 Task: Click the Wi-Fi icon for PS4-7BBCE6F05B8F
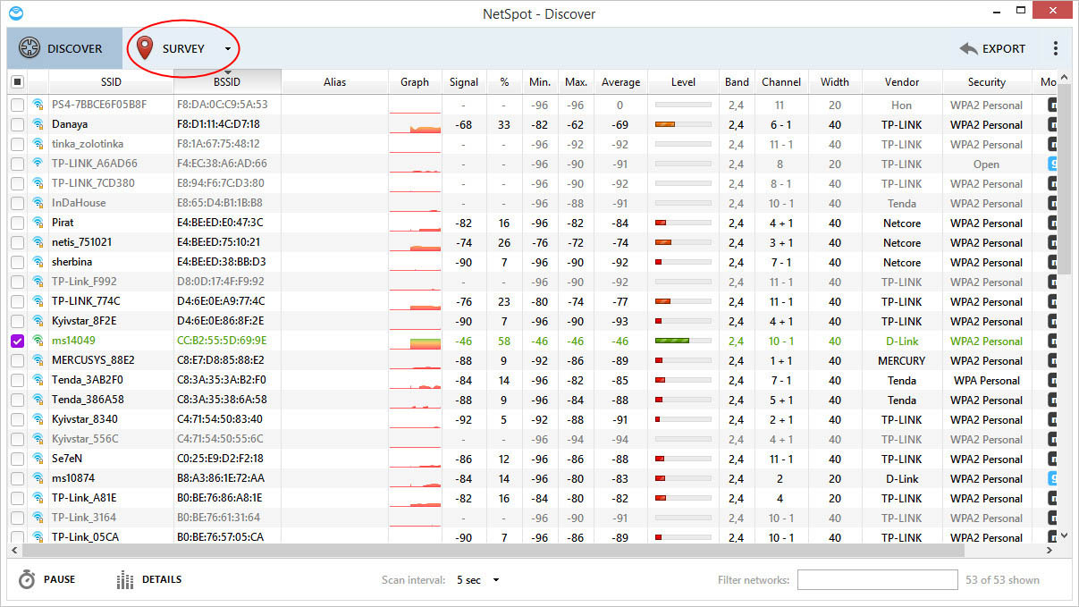click(x=38, y=105)
